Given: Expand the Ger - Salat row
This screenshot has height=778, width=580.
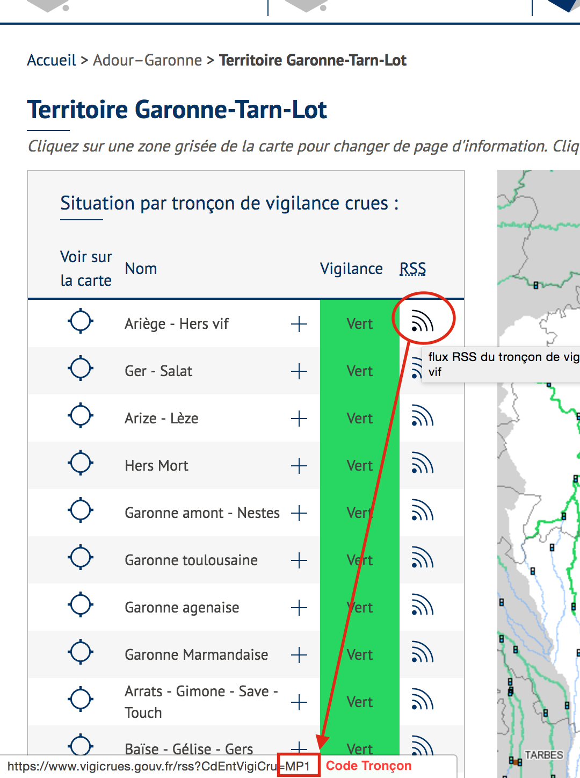Looking at the screenshot, I should (x=299, y=371).
